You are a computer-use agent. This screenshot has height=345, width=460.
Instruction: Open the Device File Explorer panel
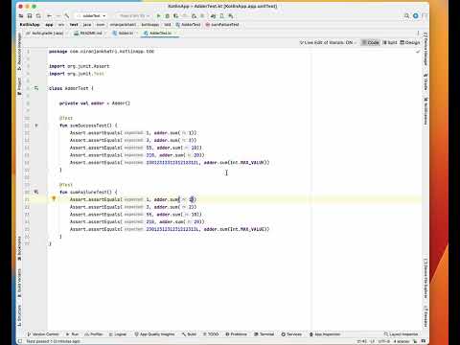tap(425, 278)
